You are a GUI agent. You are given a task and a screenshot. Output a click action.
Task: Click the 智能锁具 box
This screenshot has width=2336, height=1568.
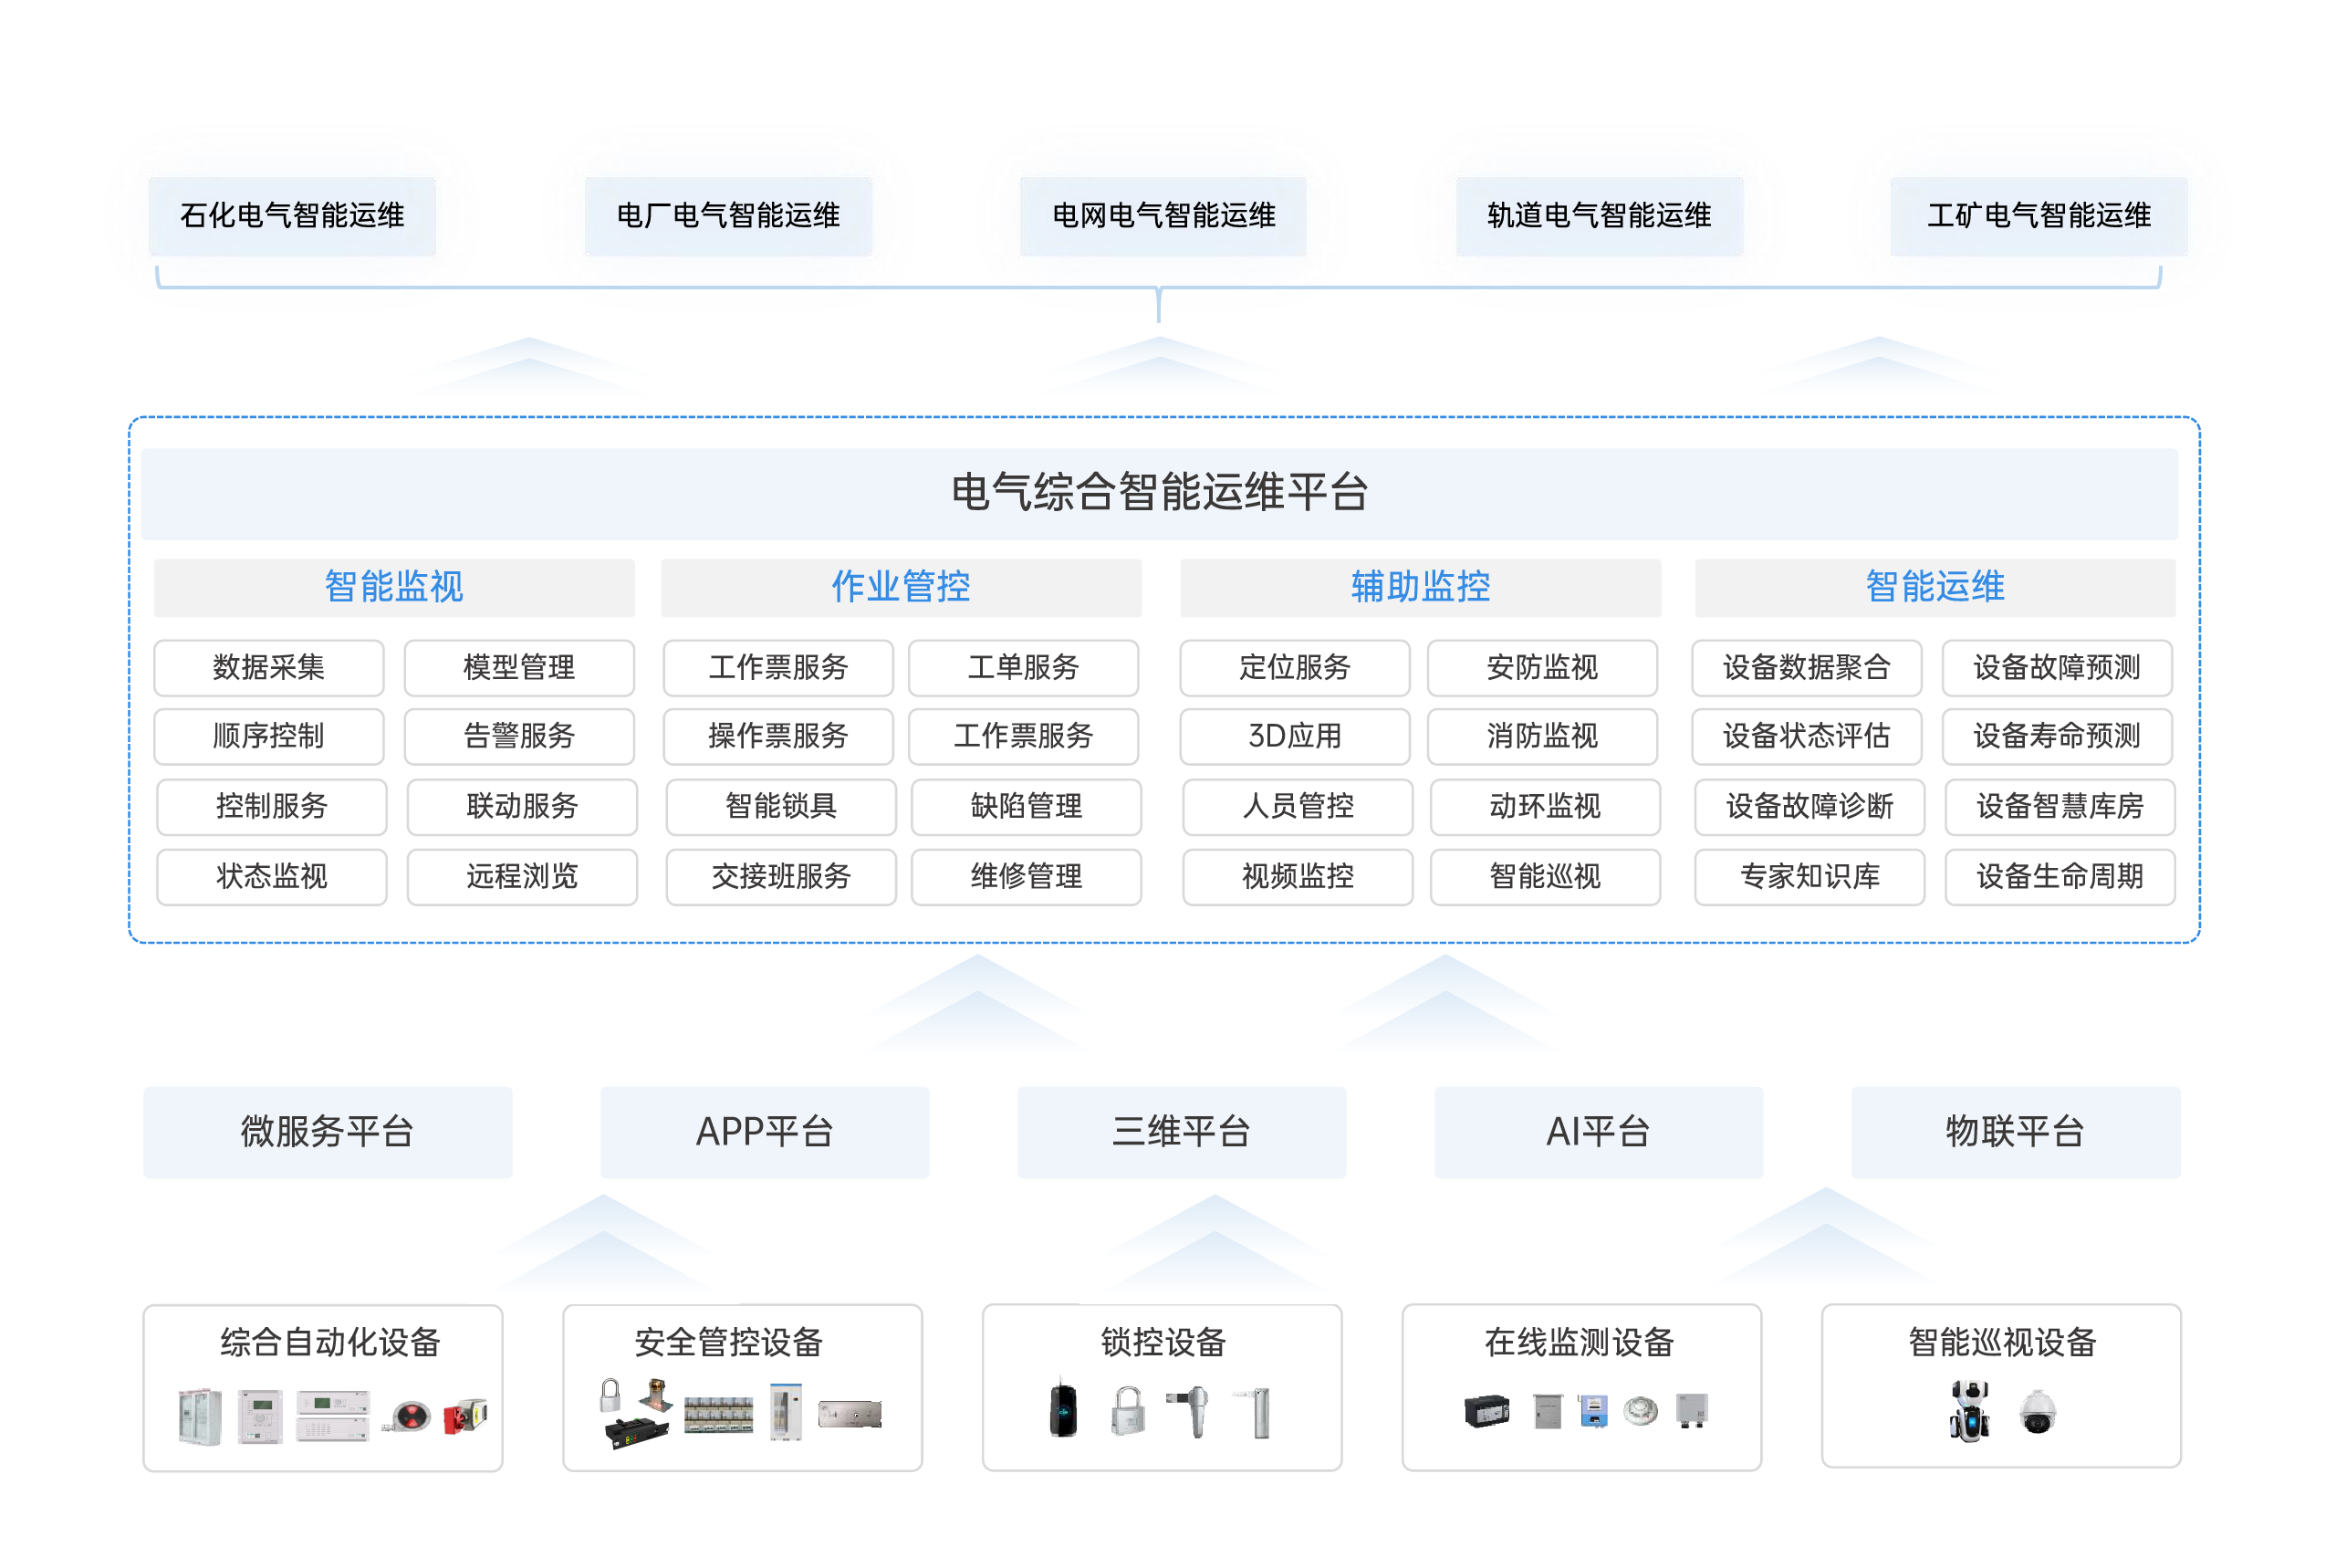tap(781, 806)
